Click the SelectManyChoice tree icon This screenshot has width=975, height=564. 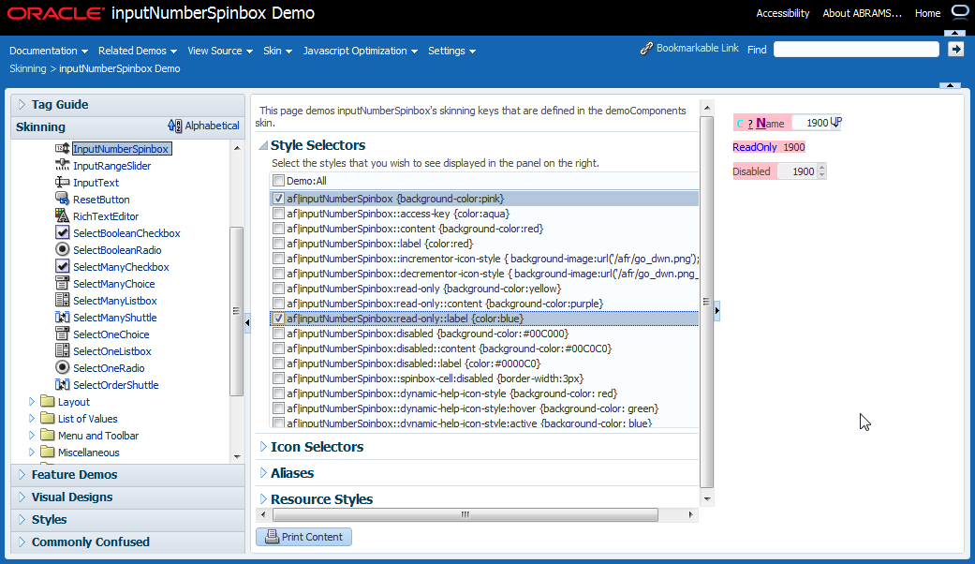click(62, 283)
